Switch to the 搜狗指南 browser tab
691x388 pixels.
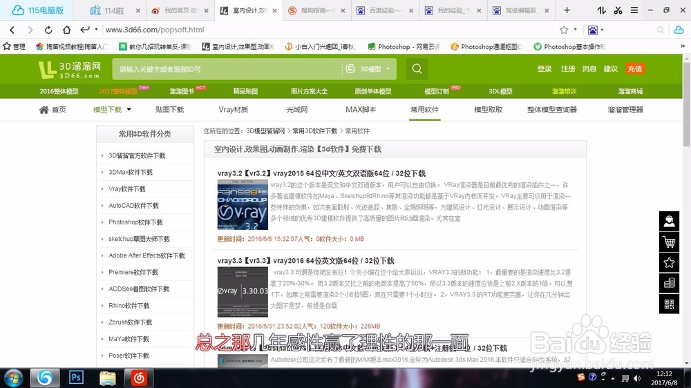coord(316,10)
